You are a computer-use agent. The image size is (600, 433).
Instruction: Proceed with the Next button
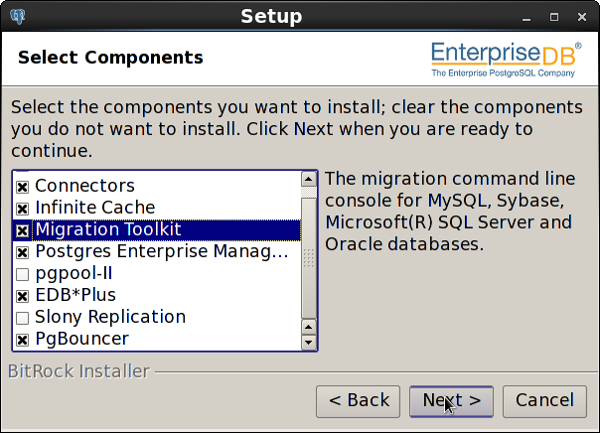[x=451, y=401]
